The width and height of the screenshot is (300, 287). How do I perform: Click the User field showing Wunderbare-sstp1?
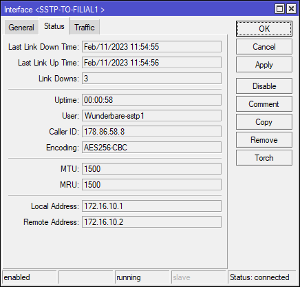click(x=151, y=116)
